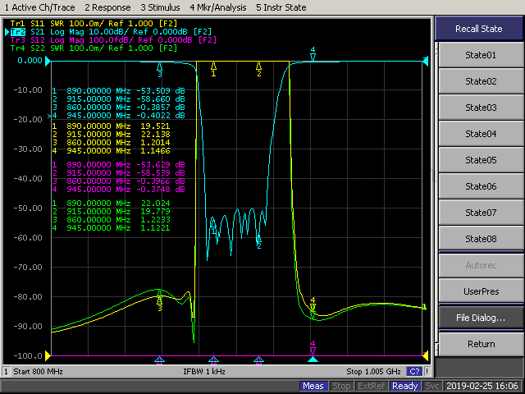Click the Start 800 MHz value
525x394 pixels.
[38, 372]
